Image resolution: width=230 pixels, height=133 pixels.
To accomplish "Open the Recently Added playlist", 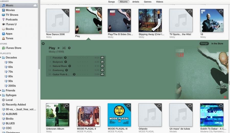I will (16, 104).
